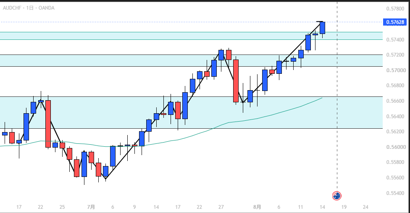Click the 0.55800 price axis label

point(395,162)
